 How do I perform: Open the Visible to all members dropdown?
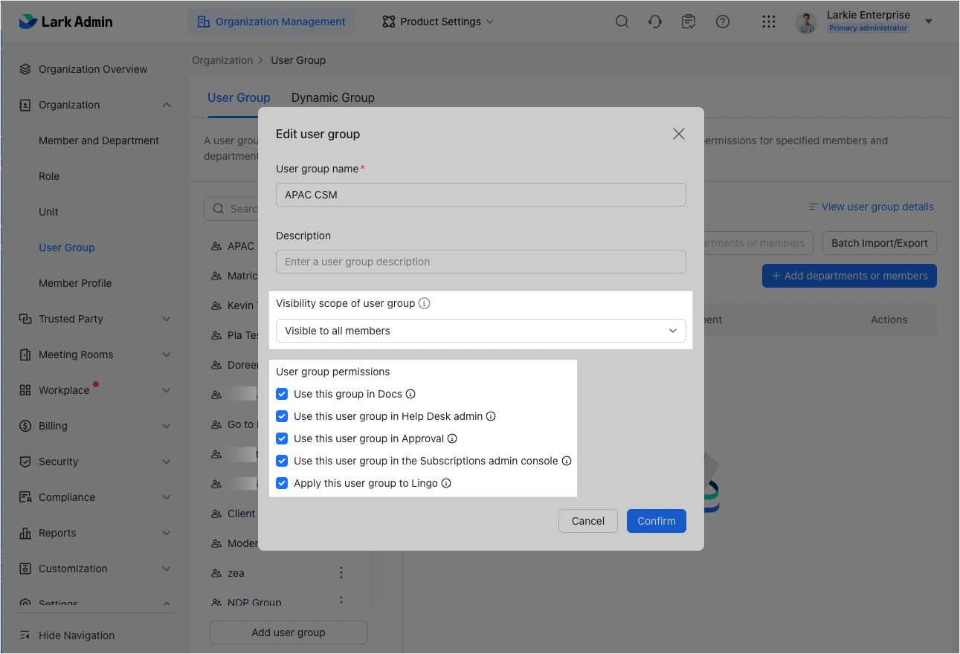coord(481,331)
